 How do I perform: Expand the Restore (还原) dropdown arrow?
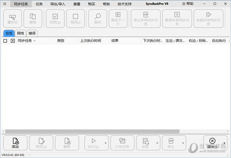[x=157, y=143]
